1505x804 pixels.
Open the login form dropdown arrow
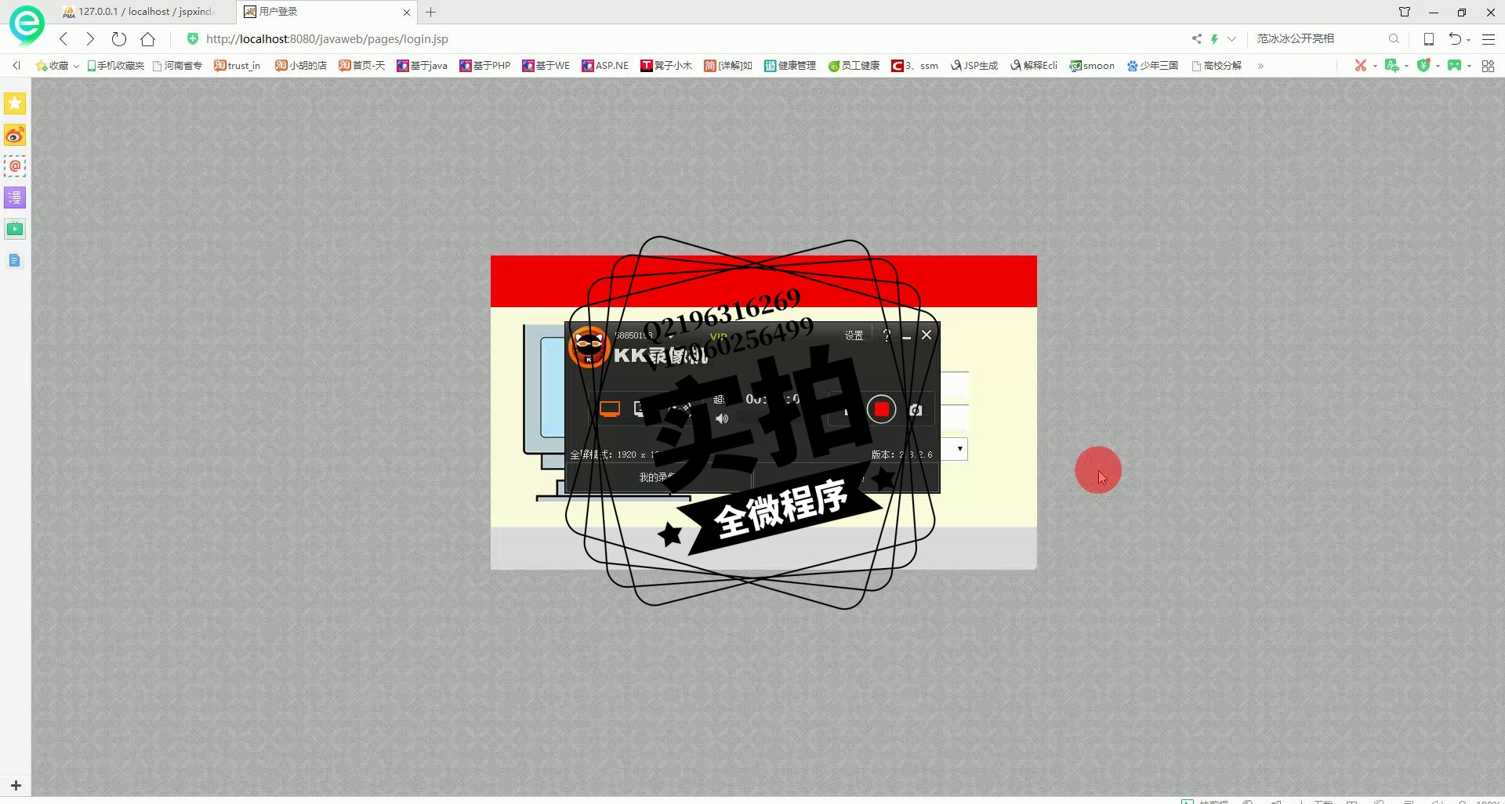[x=959, y=449]
